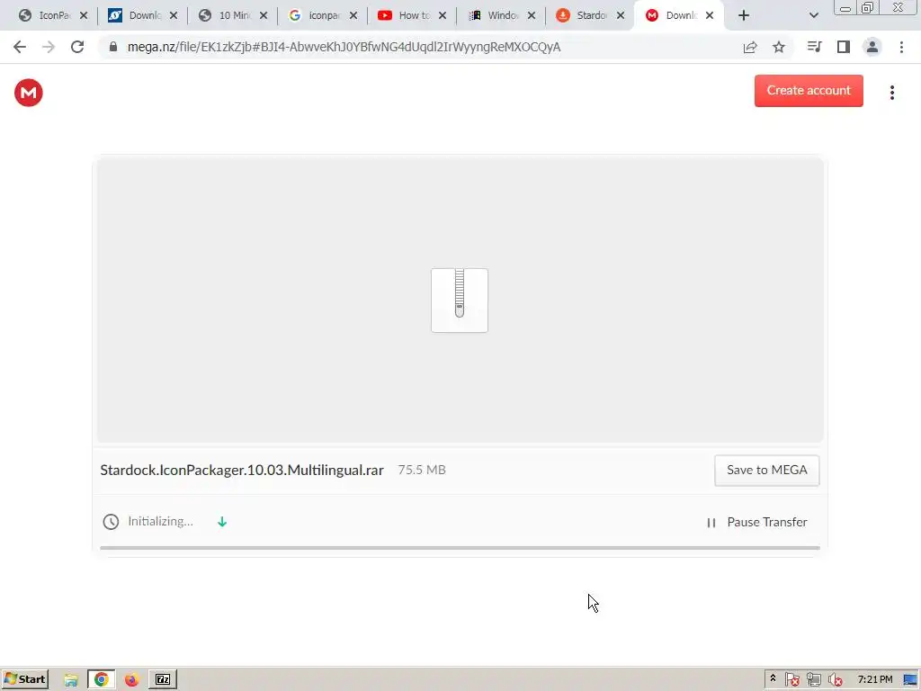Viewport: 921px width, 691px height.
Task: Open the Chrome three-dot menu
Action: pyautogui.click(x=901, y=47)
